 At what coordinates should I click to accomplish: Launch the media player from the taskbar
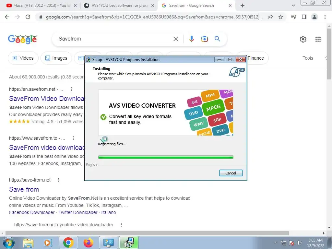tap(48, 243)
